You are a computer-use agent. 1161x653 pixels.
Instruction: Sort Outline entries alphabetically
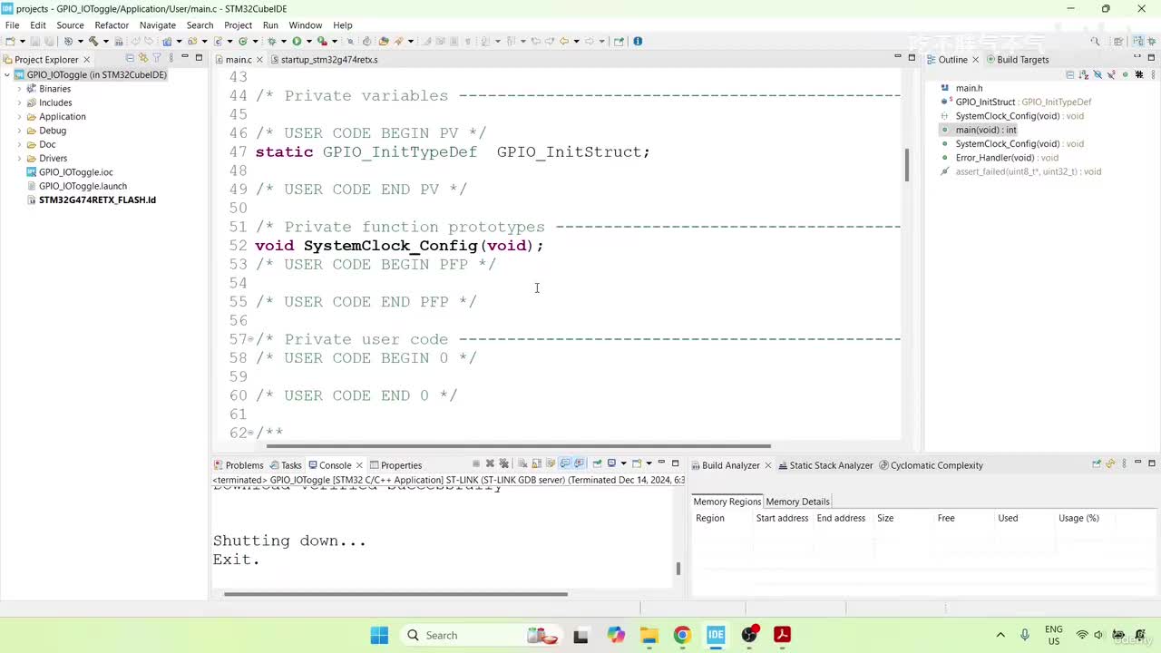point(1083,74)
